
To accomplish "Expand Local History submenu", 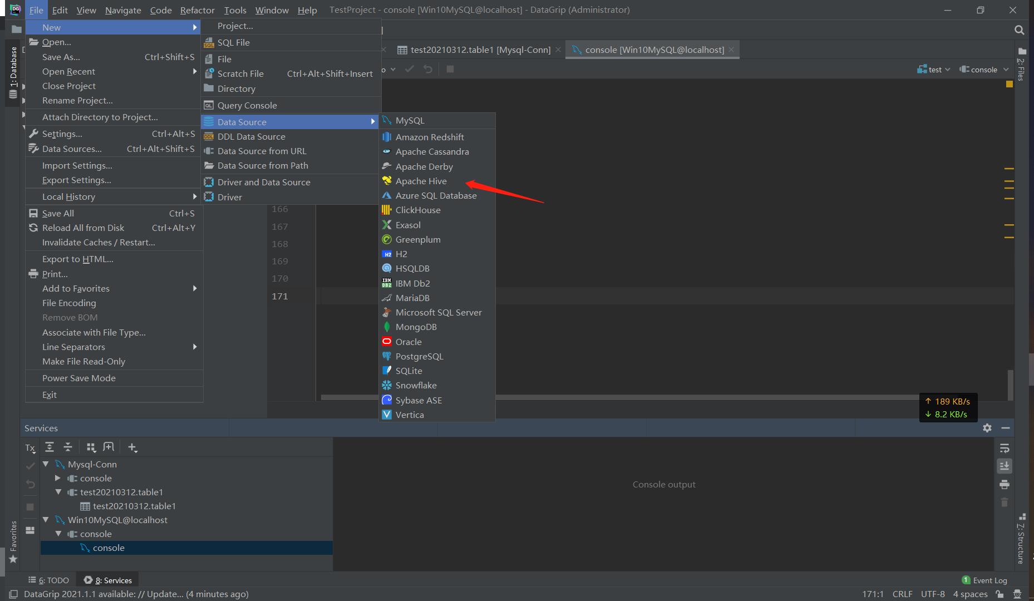I will coord(114,196).
